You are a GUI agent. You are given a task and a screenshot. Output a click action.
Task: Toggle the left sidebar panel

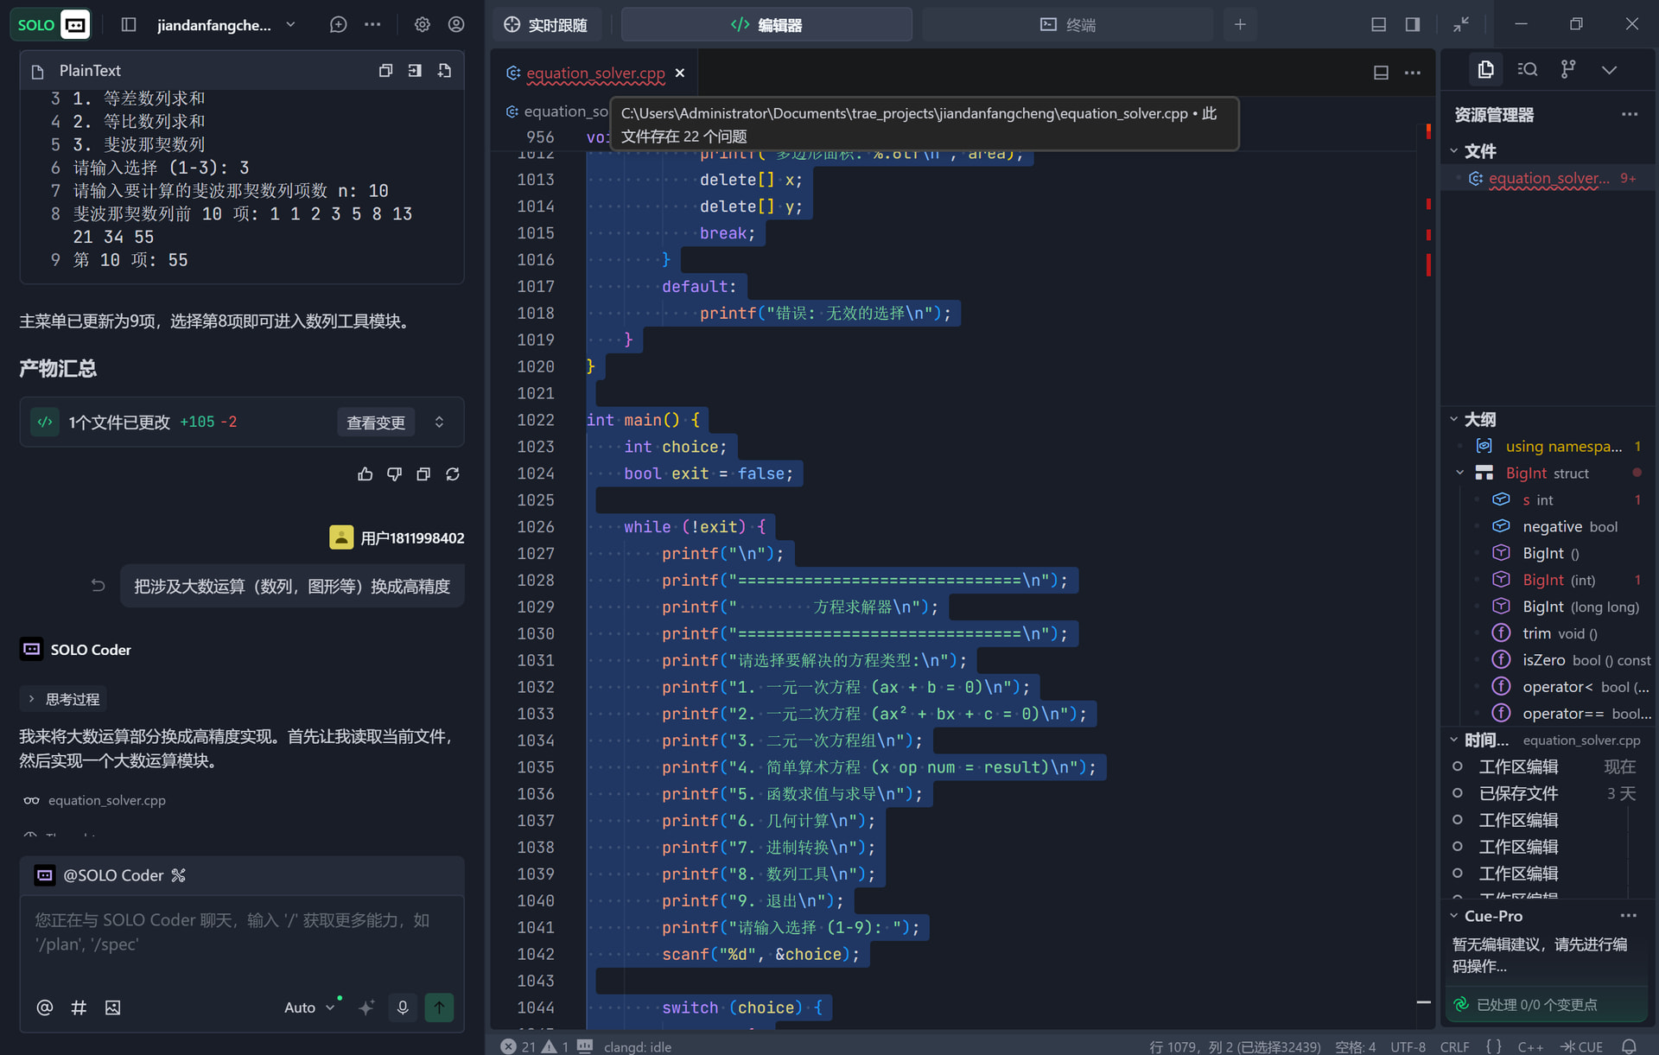point(129,24)
